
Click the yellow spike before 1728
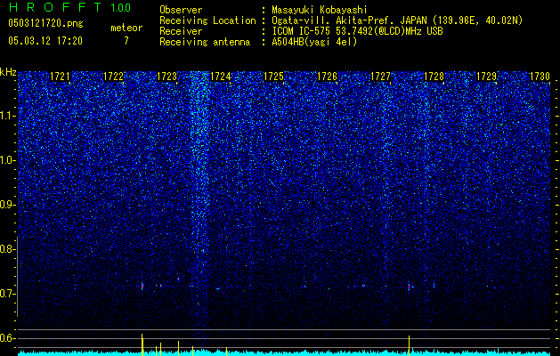click(409, 345)
